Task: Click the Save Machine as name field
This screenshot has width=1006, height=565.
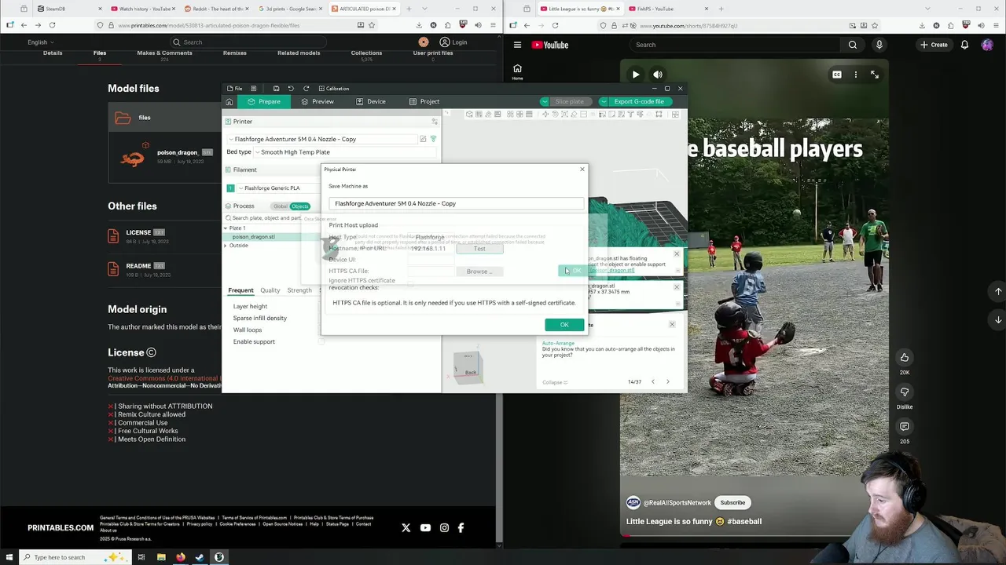Action: point(457,204)
